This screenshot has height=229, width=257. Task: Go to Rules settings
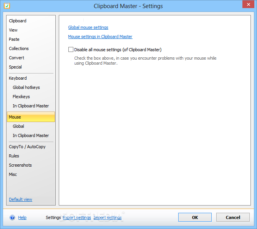pyautogui.click(x=14, y=156)
